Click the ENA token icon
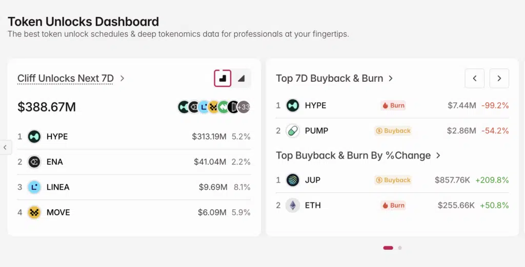The height and width of the screenshot is (267, 525). click(34, 162)
